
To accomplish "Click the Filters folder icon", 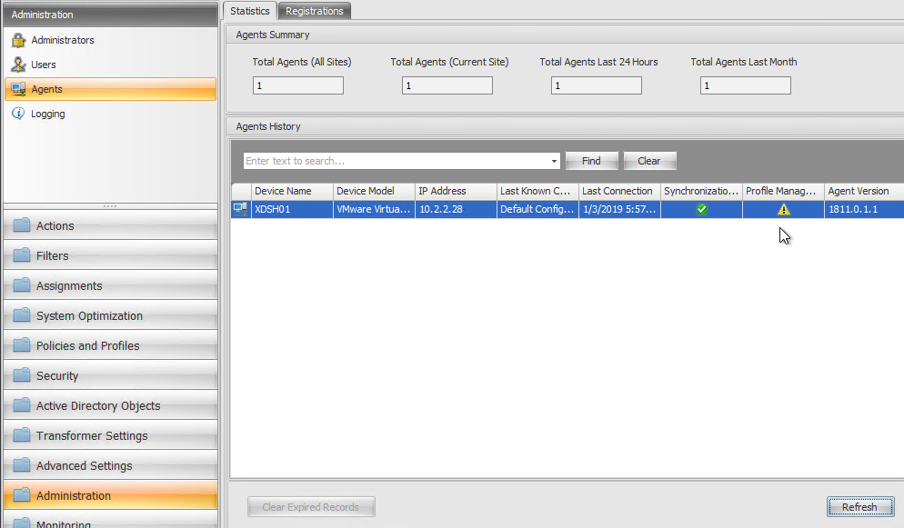I will (22, 255).
